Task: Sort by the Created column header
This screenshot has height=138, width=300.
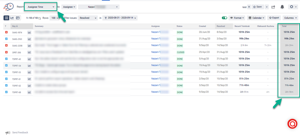Action: 202,26
